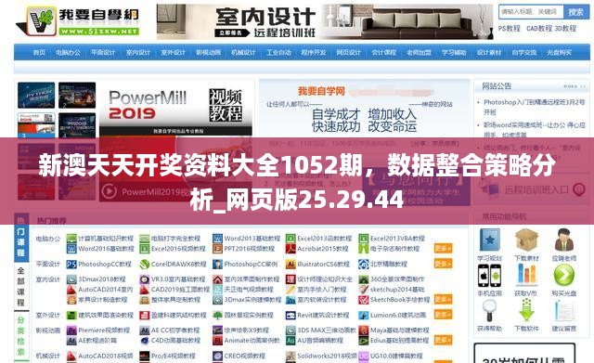Click the 下载素材 box icon
594x363 pixels.
[526, 240]
